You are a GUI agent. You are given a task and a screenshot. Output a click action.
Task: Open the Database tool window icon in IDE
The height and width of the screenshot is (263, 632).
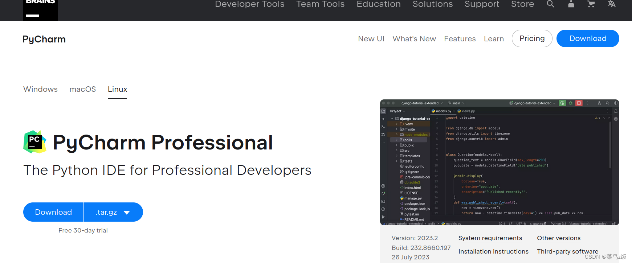pos(616,119)
